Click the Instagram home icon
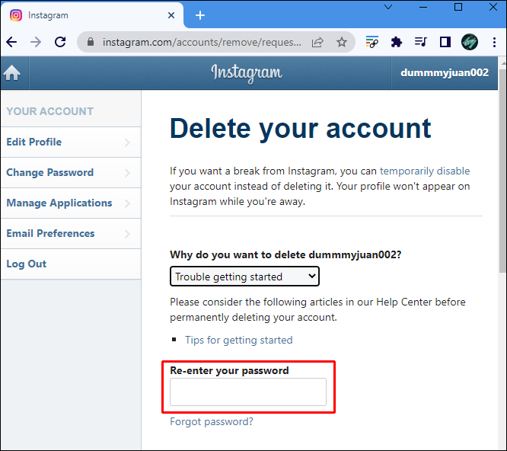This screenshot has width=507, height=451. coord(11,73)
